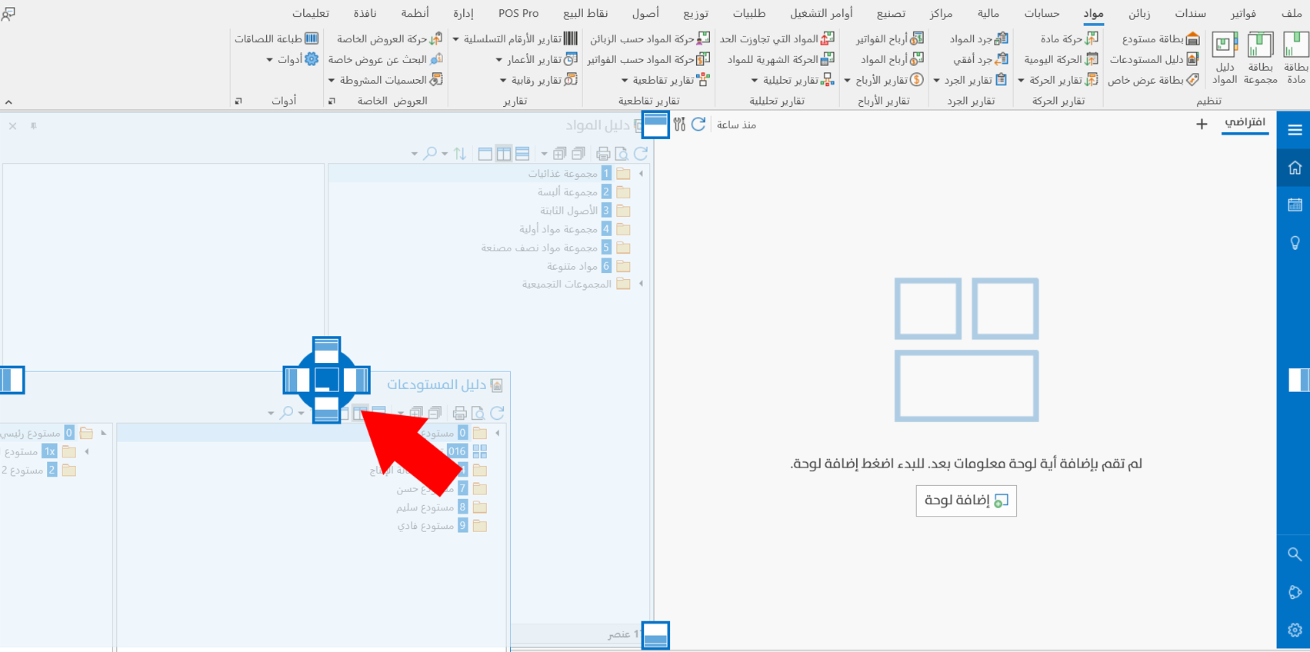Open settings gear in sidebar

1295,630
